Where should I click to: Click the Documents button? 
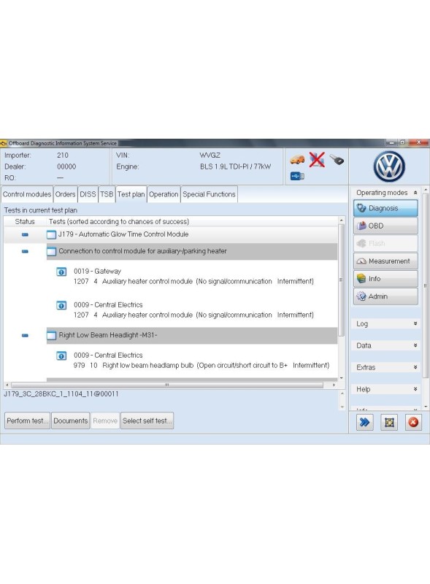pos(70,420)
